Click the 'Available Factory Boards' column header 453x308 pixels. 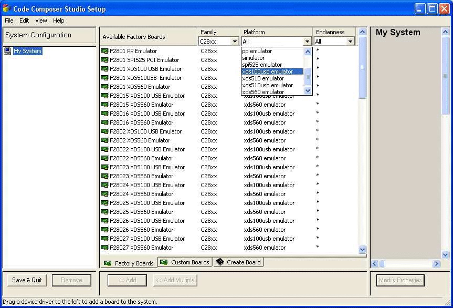pos(134,37)
